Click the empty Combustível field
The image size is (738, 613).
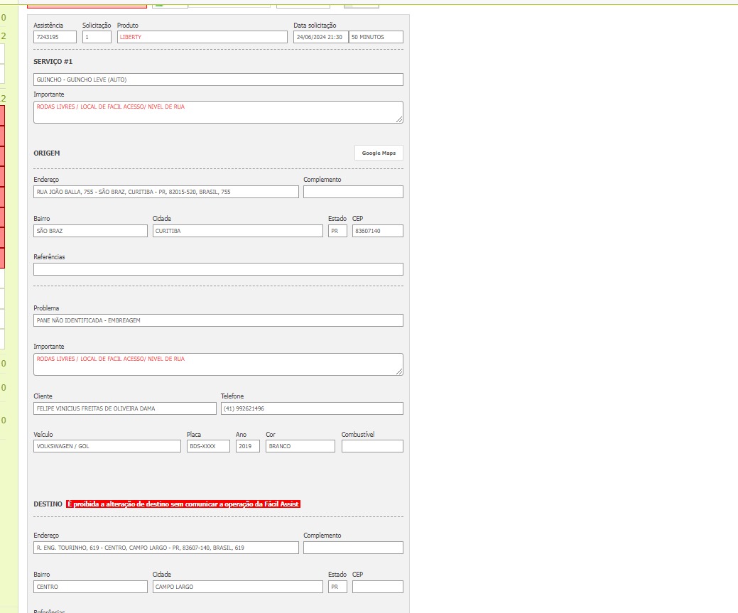(x=372, y=446)
